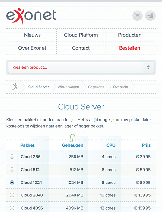Click the login door icon
This screenshot has height=212, width=162.
point(150,16)
